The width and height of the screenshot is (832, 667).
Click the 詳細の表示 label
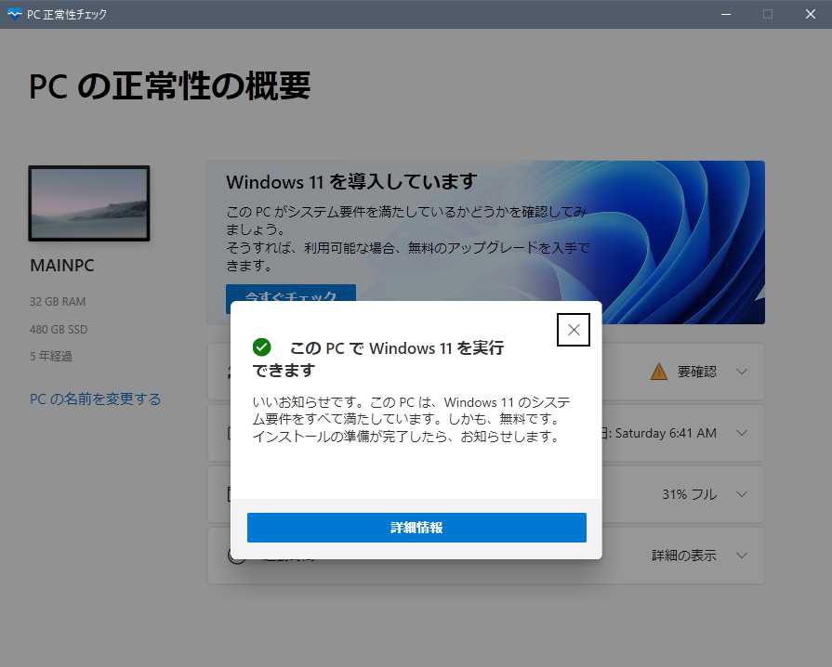pos(684,556)
